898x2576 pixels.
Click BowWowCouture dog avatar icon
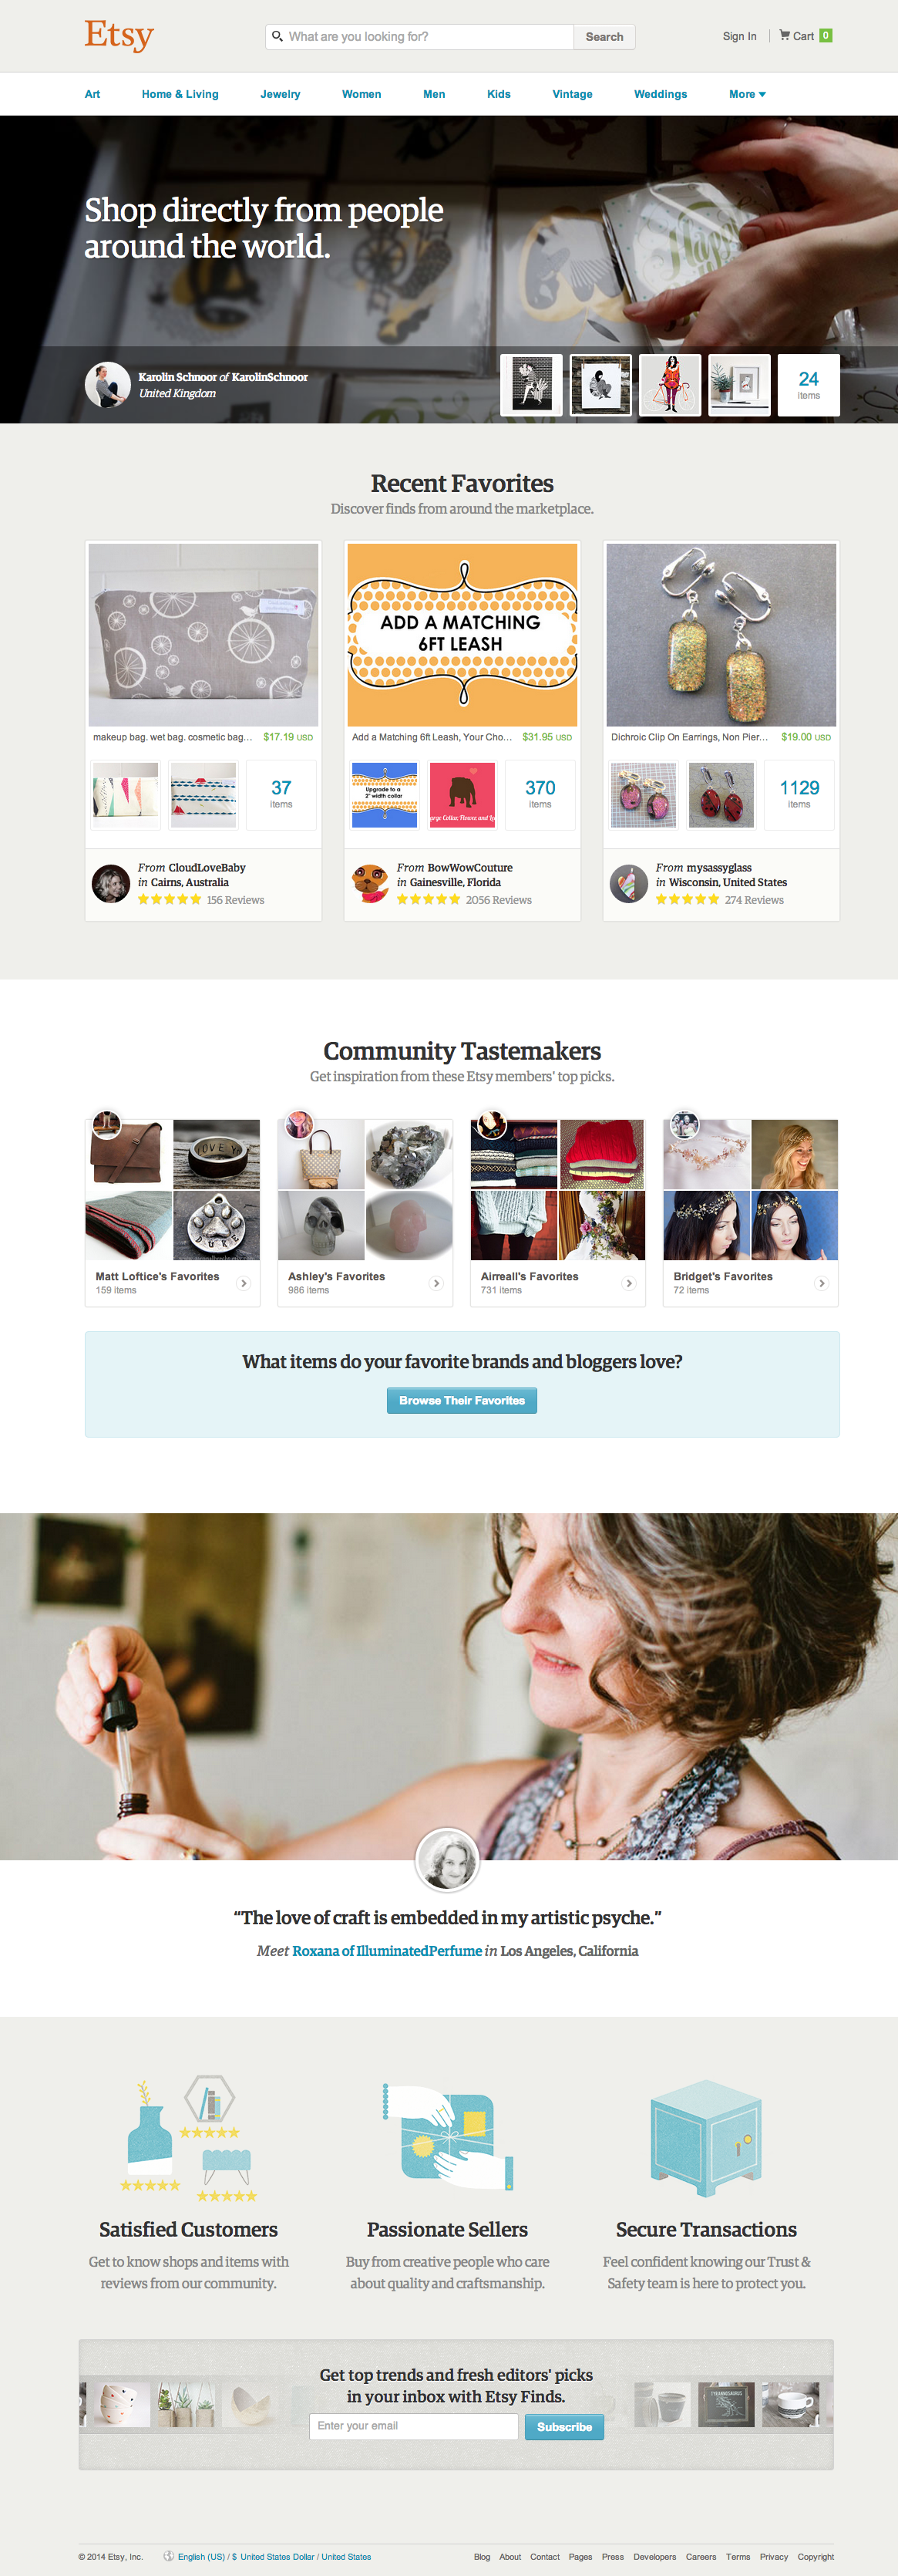[x=371, y=883]
